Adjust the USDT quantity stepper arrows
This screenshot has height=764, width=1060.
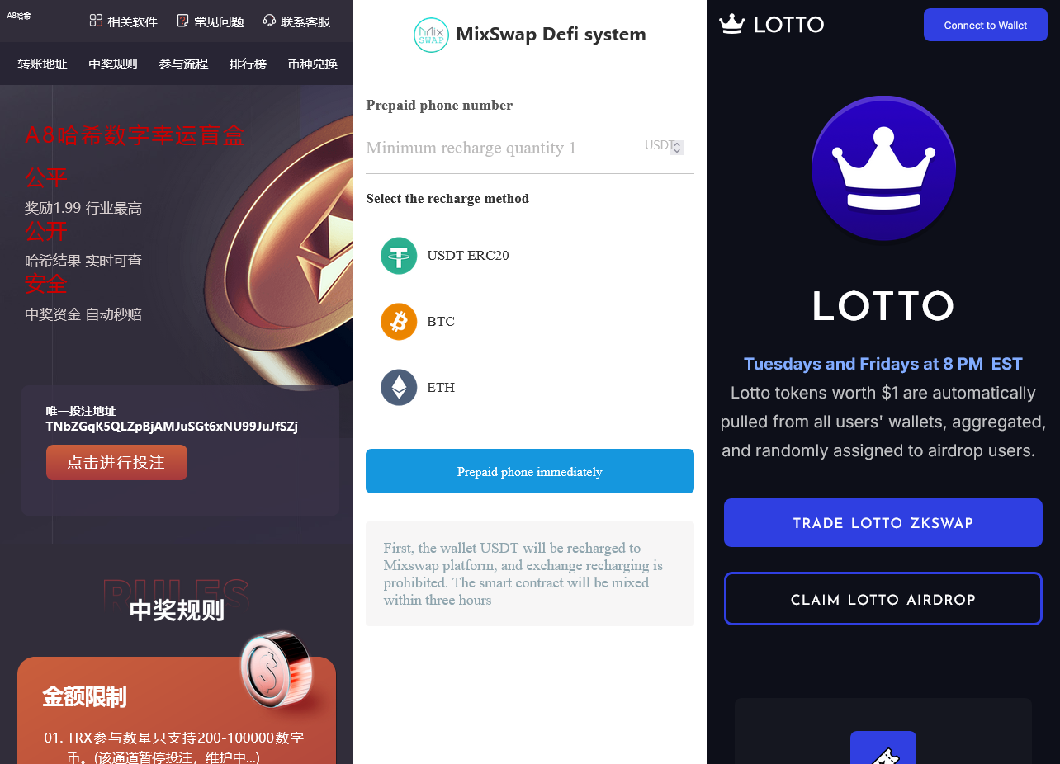pos(677,148)
